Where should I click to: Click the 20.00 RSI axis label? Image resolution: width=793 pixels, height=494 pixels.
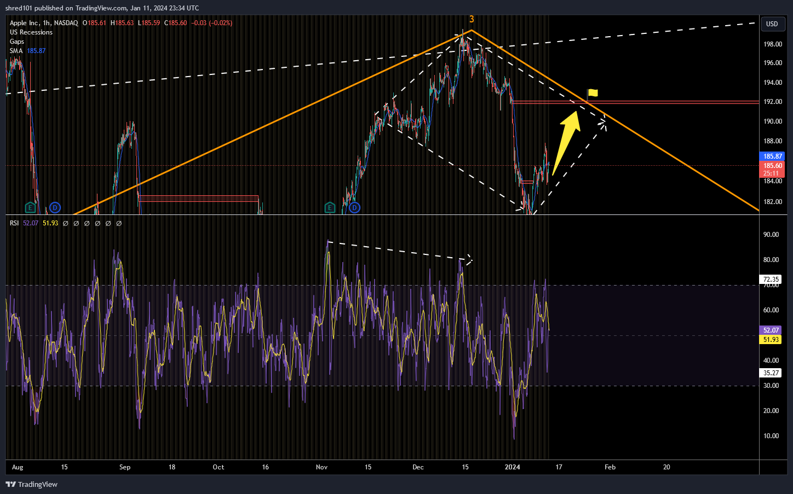tap(771, 411)
